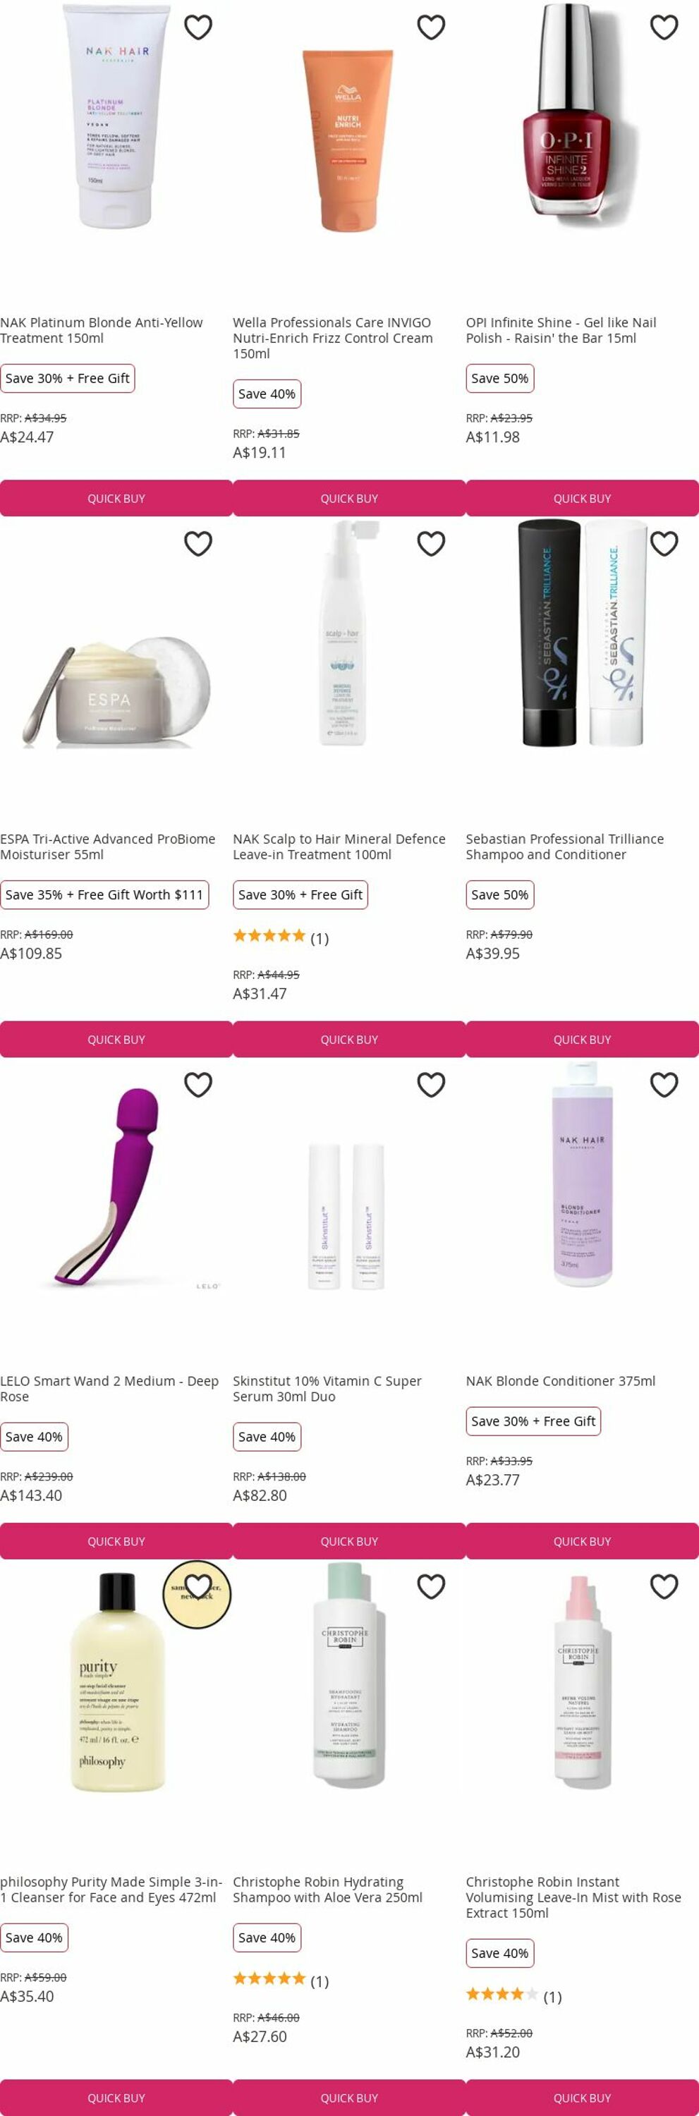Toggle wishlist heart on philosophy Purity cleanser
The width and height of the screenshot is (699, 2116).
click(x=198, y=1586)
